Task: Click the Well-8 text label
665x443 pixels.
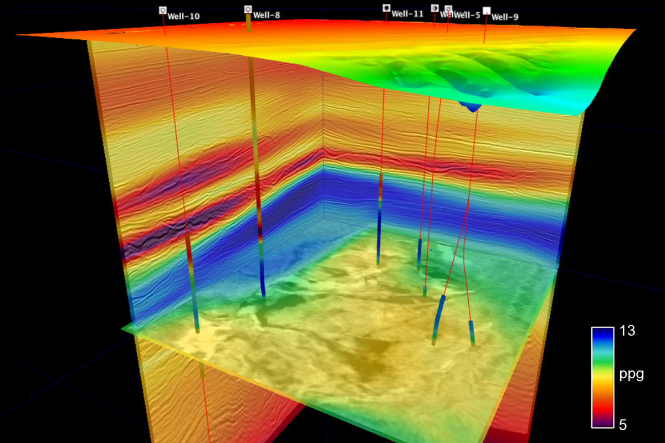Action: pyautogui.click(x=266, y=16)
